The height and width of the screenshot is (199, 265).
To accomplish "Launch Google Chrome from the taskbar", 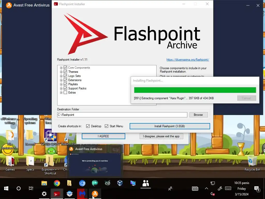I will click(57, 183).
